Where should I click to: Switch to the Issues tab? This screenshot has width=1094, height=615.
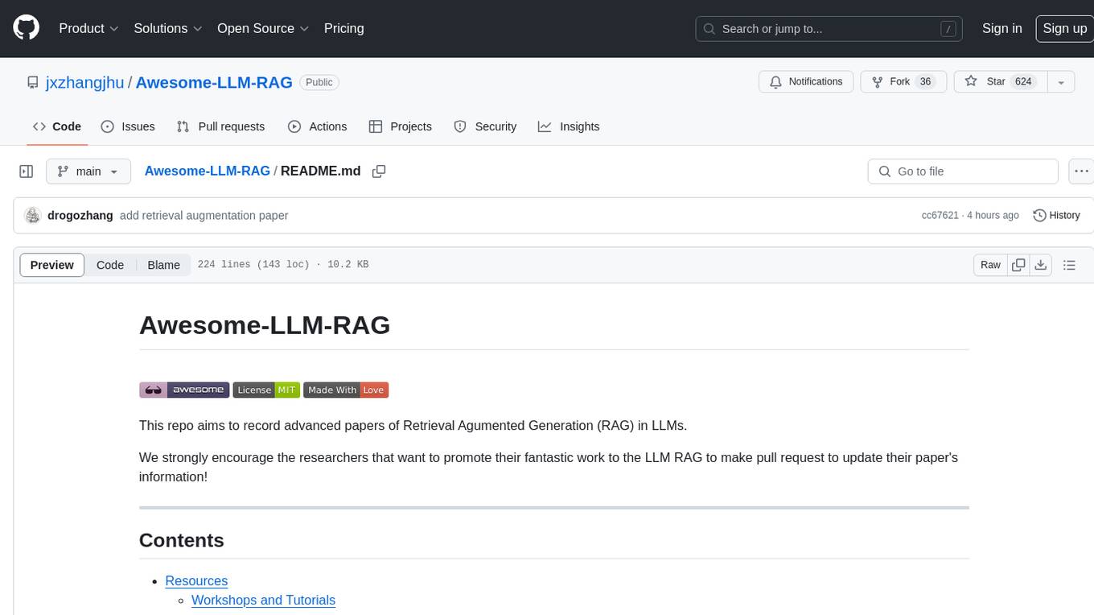(128, 126)
